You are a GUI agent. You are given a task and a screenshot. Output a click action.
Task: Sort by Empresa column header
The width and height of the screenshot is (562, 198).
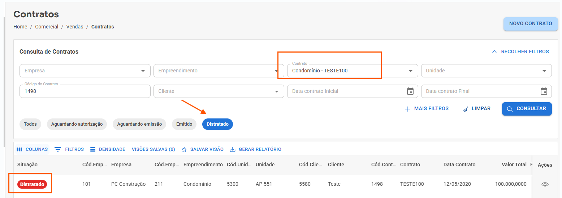click(121, 165)
